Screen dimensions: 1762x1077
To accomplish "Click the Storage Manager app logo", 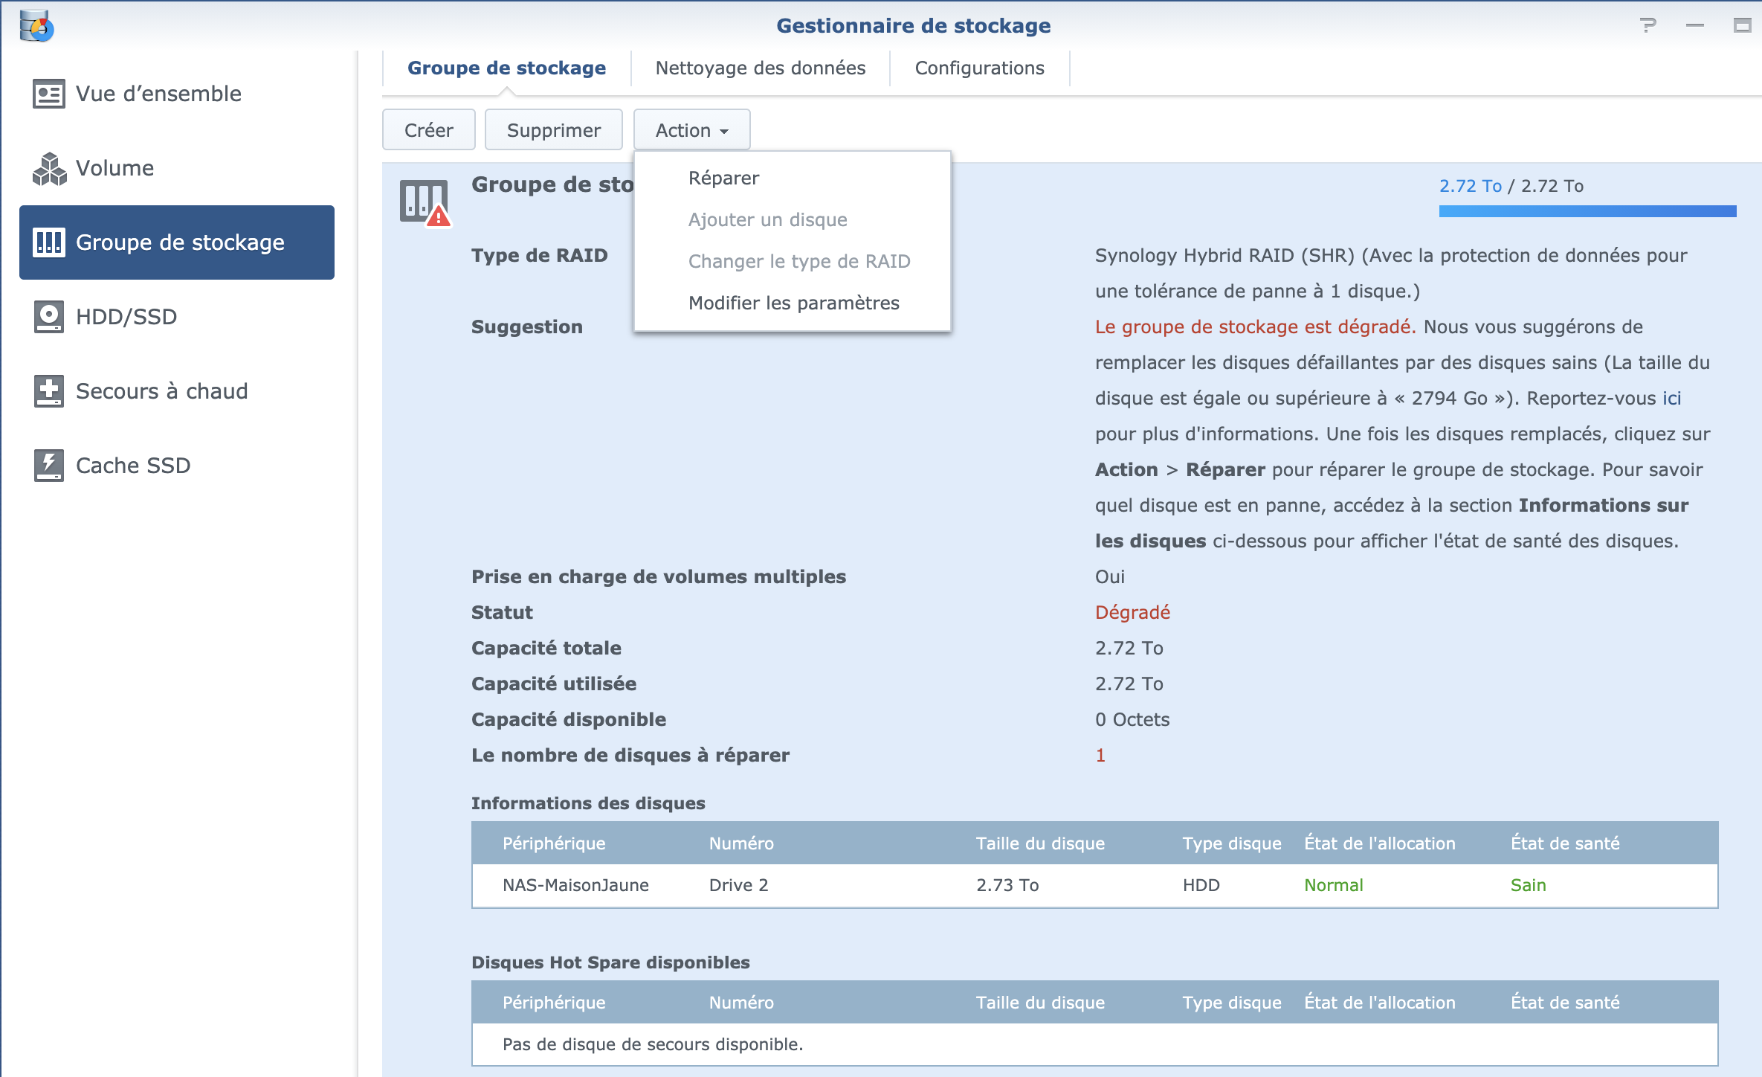I will (x=36, y=26).
